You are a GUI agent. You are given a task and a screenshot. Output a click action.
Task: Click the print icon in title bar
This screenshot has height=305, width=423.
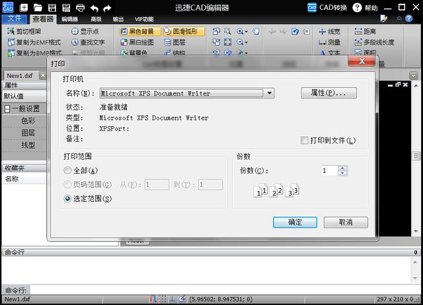tap(80, 8)
